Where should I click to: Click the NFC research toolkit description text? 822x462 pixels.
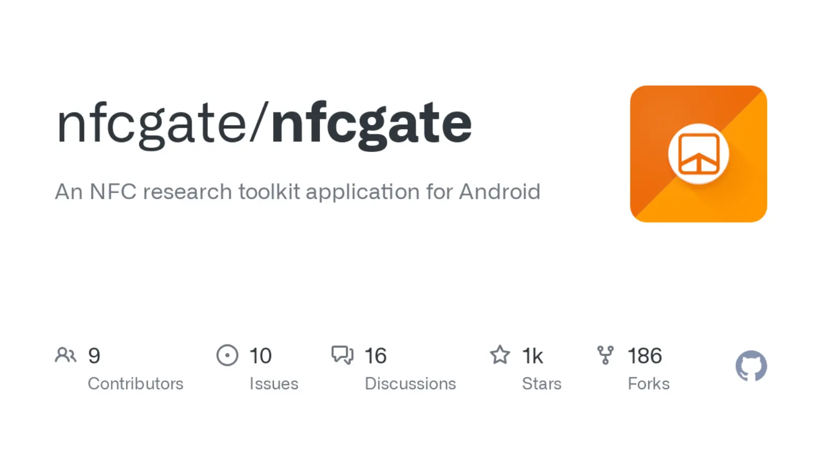297,192
